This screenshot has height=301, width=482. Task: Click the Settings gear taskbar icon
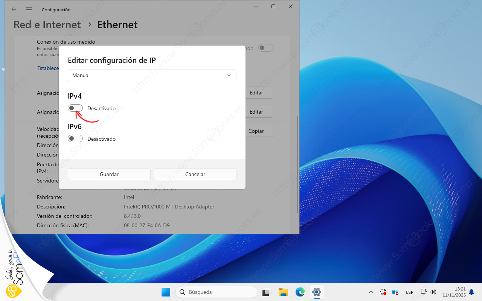(x=317, y=292)
